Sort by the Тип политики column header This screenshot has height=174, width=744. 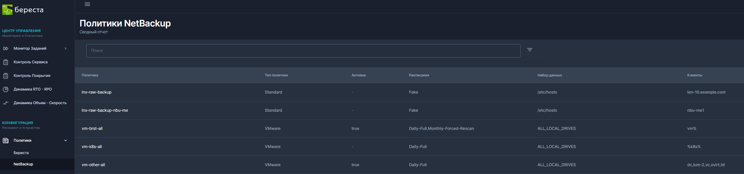[x=276, y=75]
